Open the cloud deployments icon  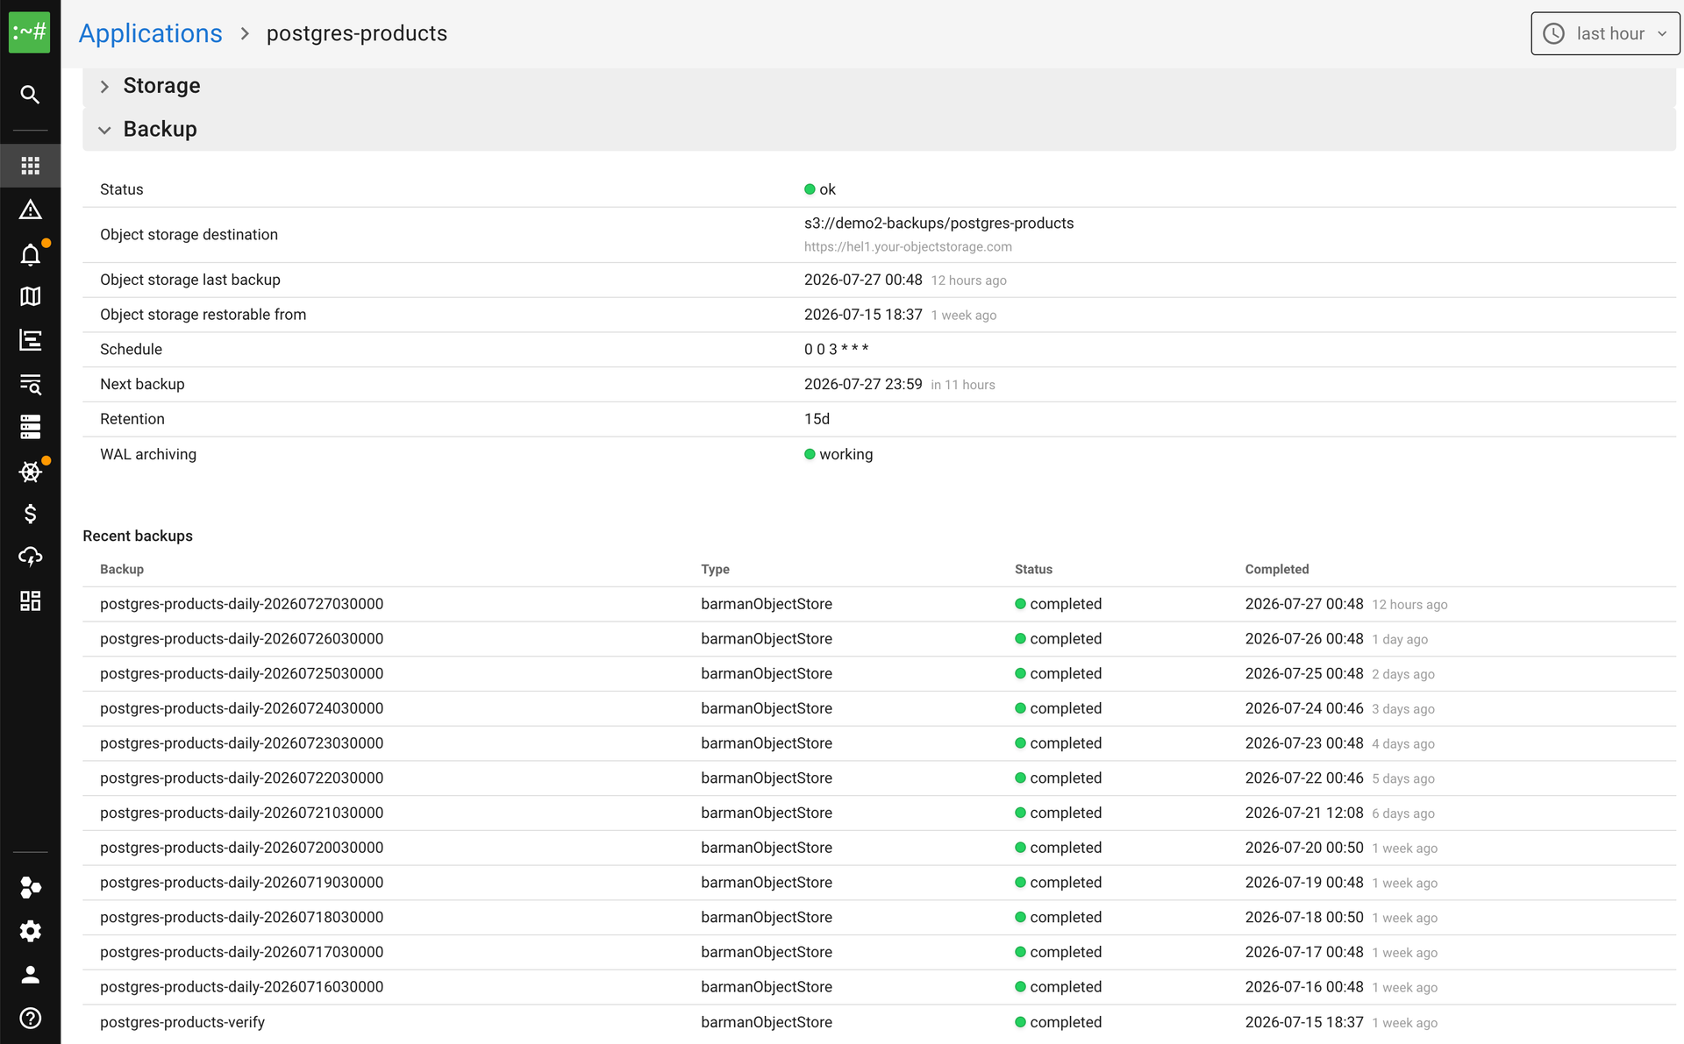click(x=30, y=557)
